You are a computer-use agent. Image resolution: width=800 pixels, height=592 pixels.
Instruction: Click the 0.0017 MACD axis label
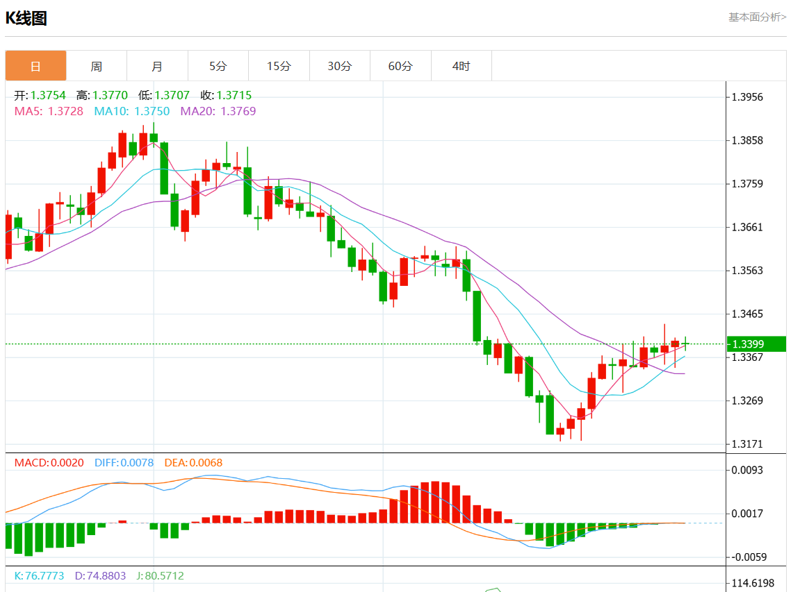pos(747,513)
